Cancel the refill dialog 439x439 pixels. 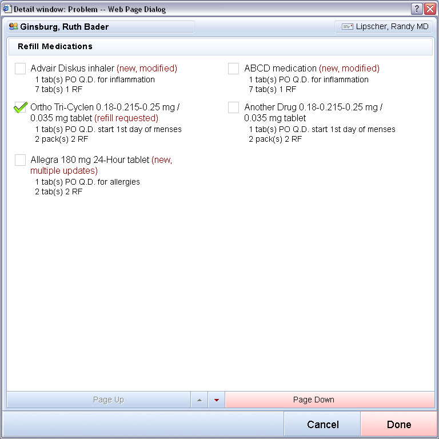322,425
